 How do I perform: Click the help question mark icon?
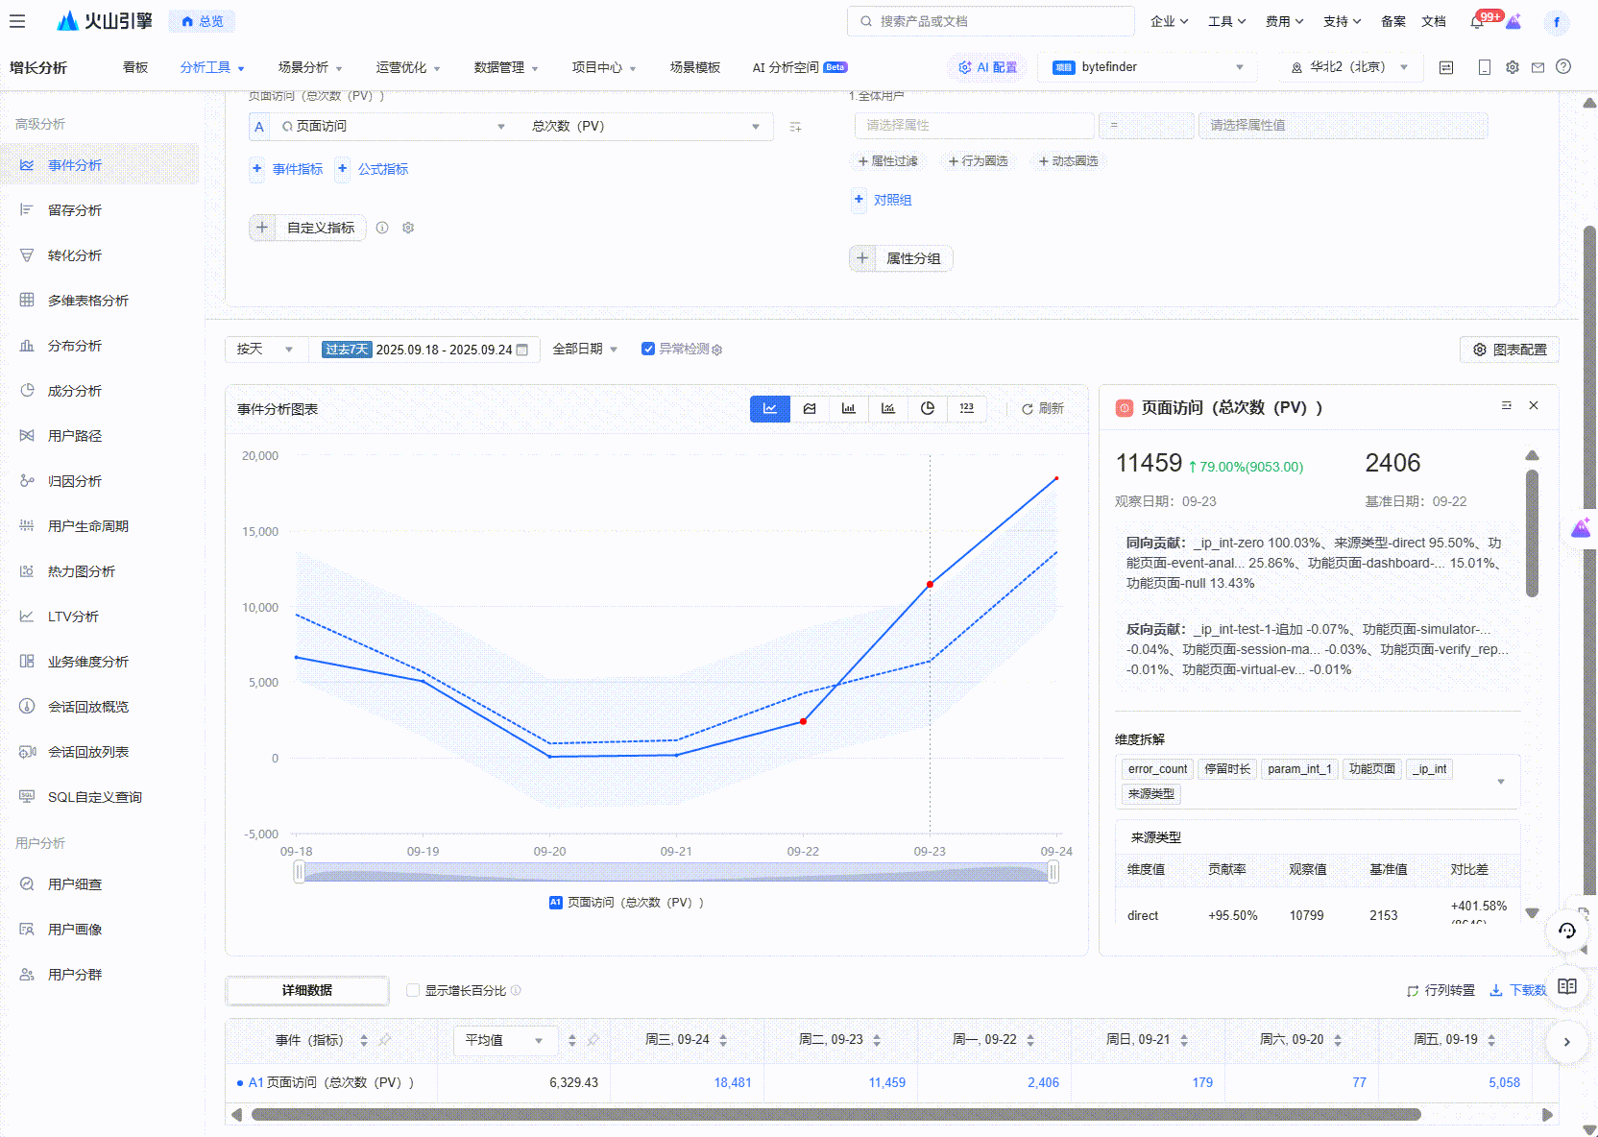1563,67
